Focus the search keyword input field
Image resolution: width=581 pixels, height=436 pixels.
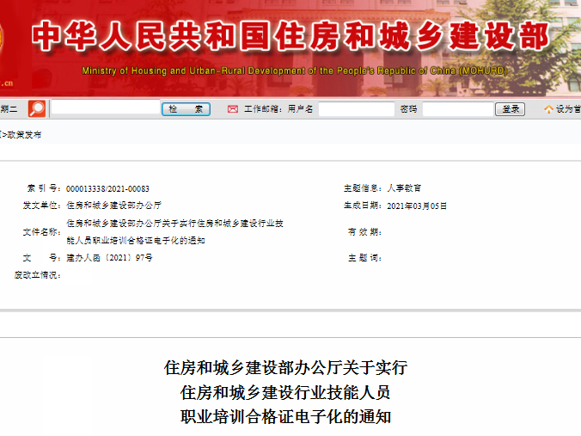pos(106,107)
